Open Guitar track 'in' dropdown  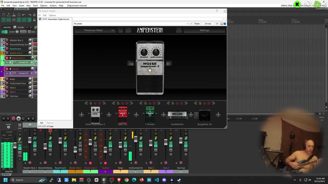tap(8, 73)
